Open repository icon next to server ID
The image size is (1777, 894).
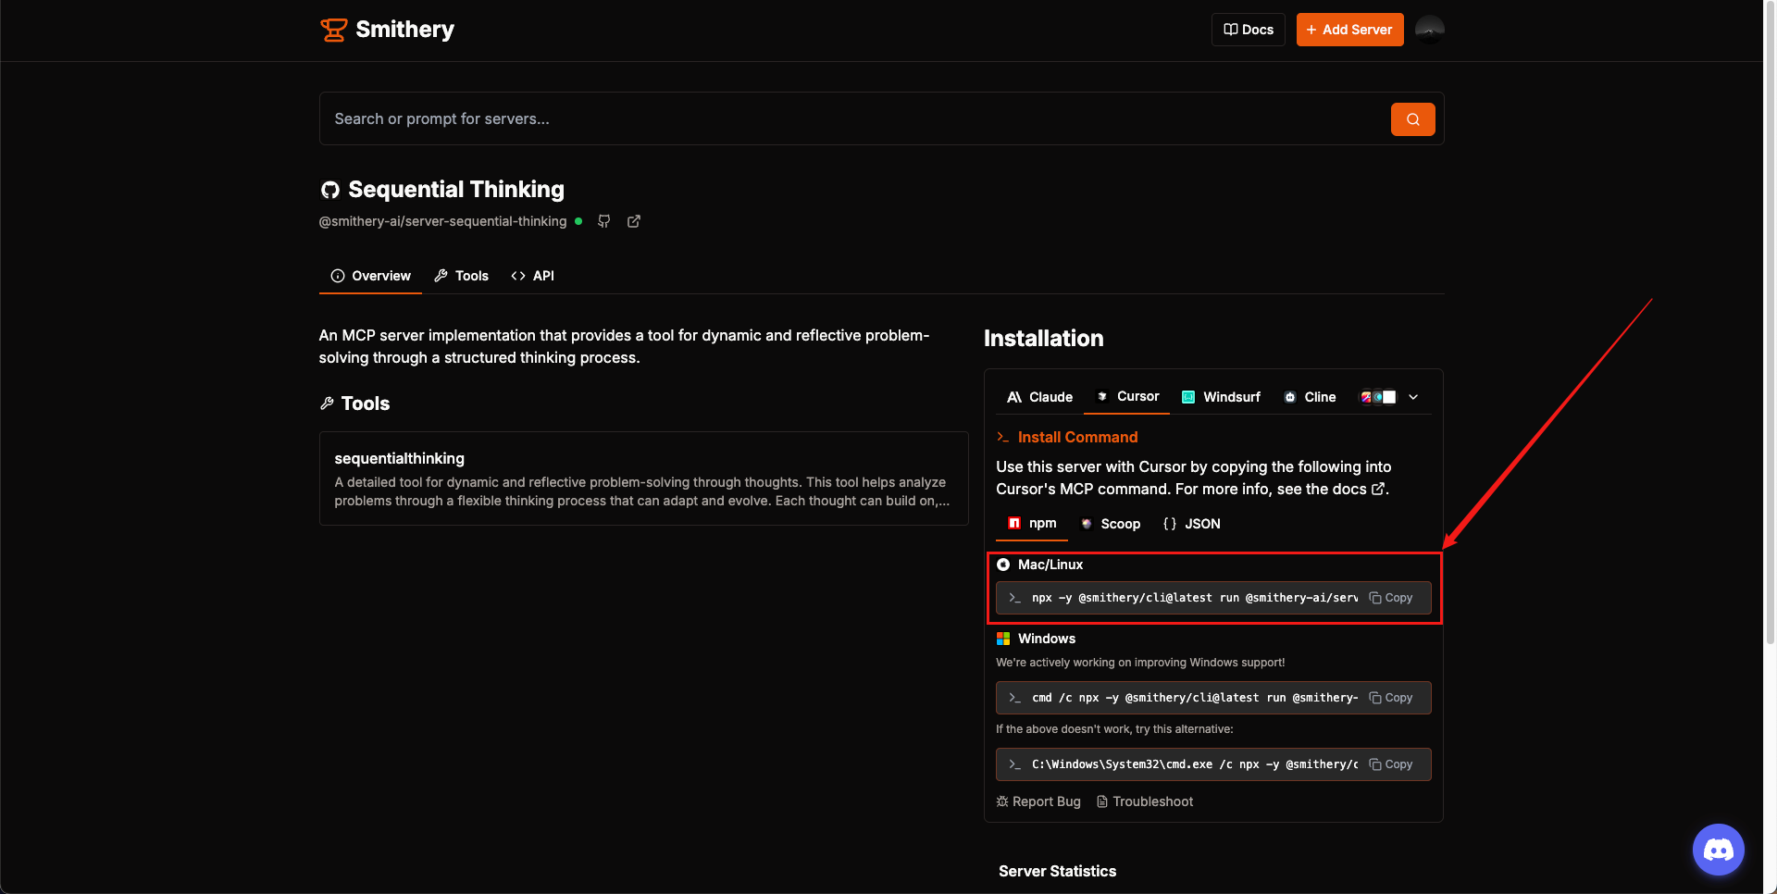point(603,221)
